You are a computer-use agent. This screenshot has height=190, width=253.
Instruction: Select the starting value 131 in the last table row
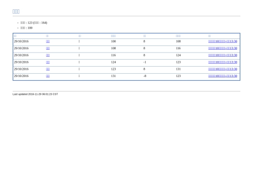pos(113,76)
